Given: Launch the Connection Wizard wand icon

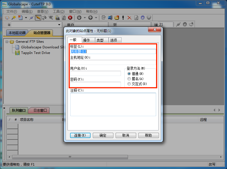Looking at the screenshot, I should [14, 18].
